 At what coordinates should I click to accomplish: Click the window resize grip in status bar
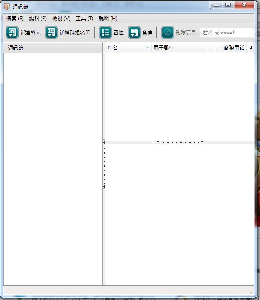click(251, 292)
